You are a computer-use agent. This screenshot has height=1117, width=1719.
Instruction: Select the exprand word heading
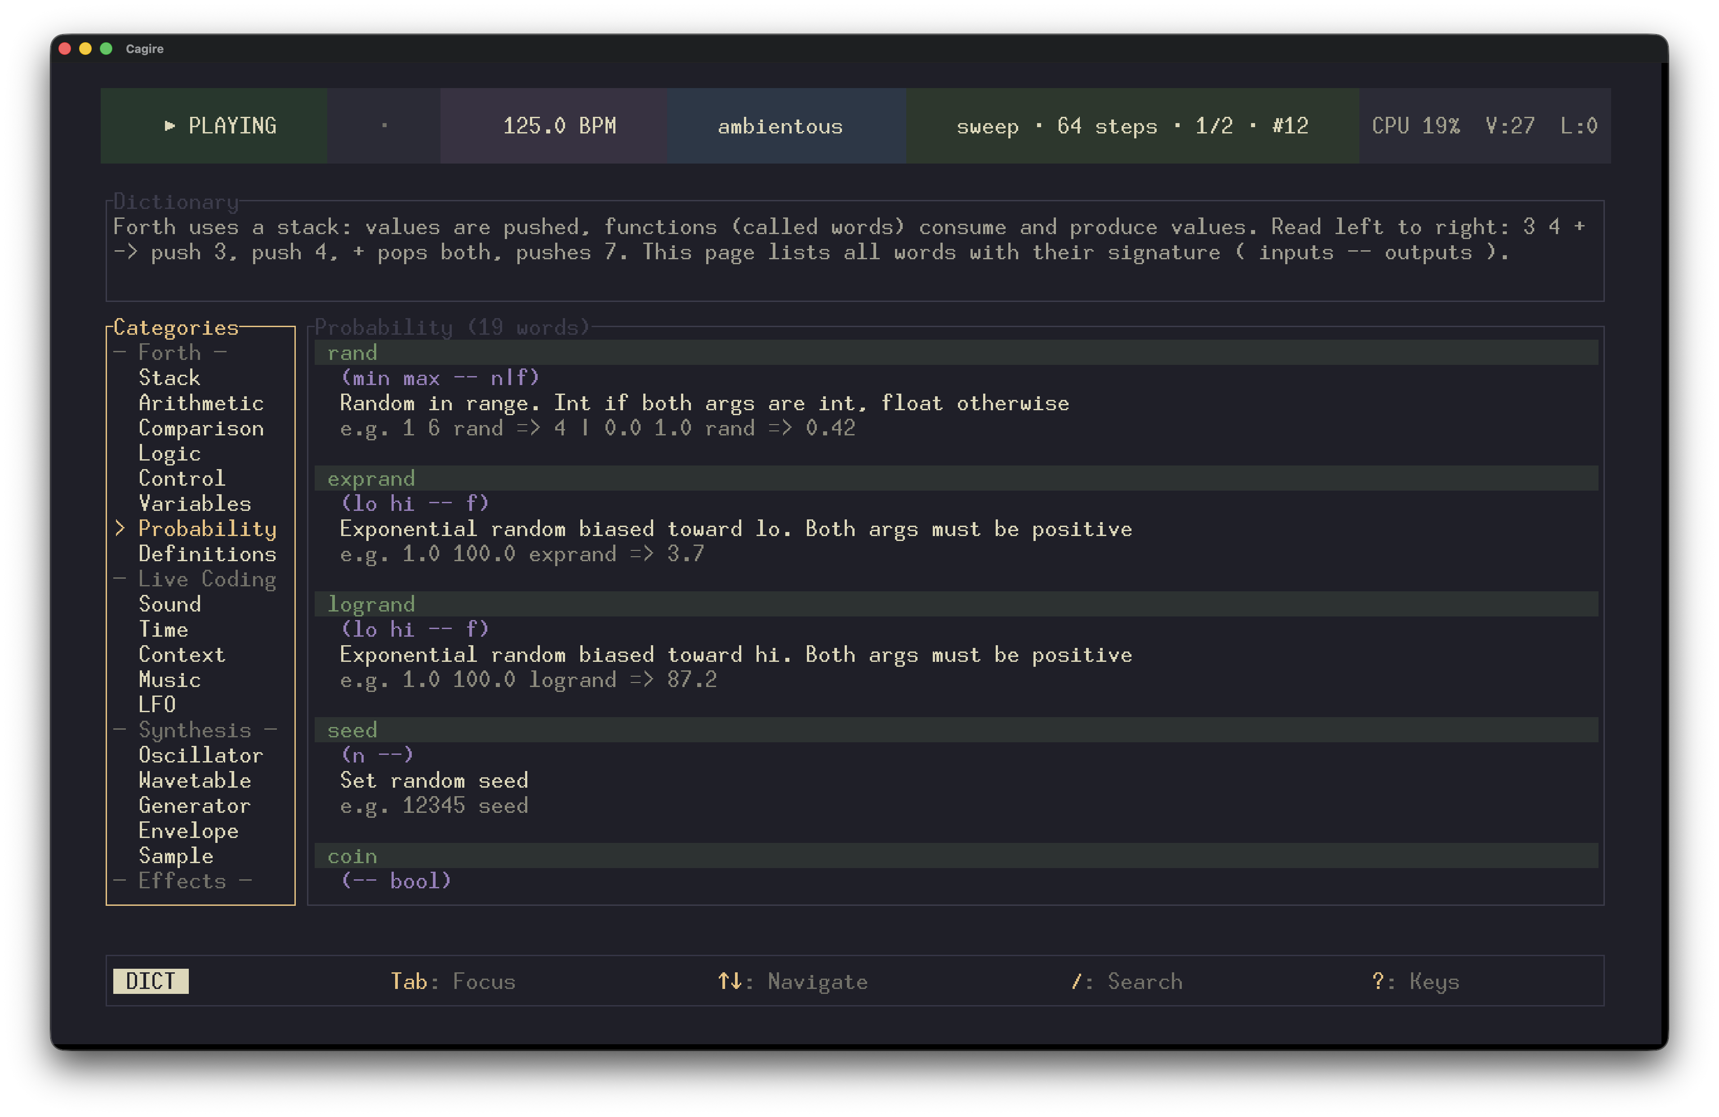(x=370, y=478)
